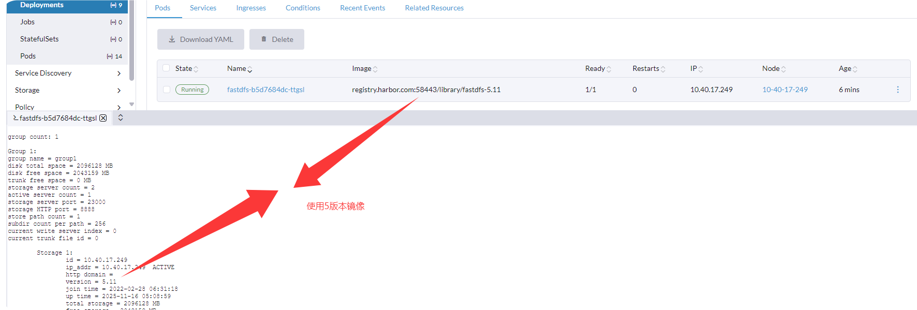Switch to the Recent Events tab
The width and height of the screenshot is (917, 310).
362,8
